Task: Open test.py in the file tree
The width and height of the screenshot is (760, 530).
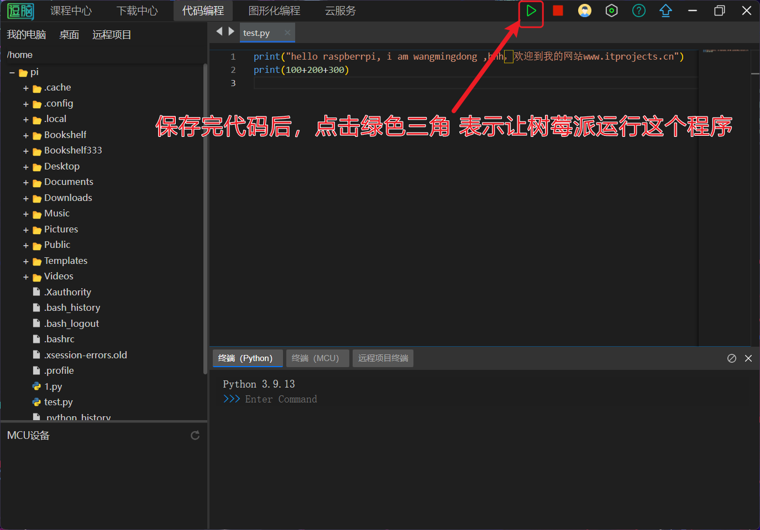Action: [x=58, y=402]
